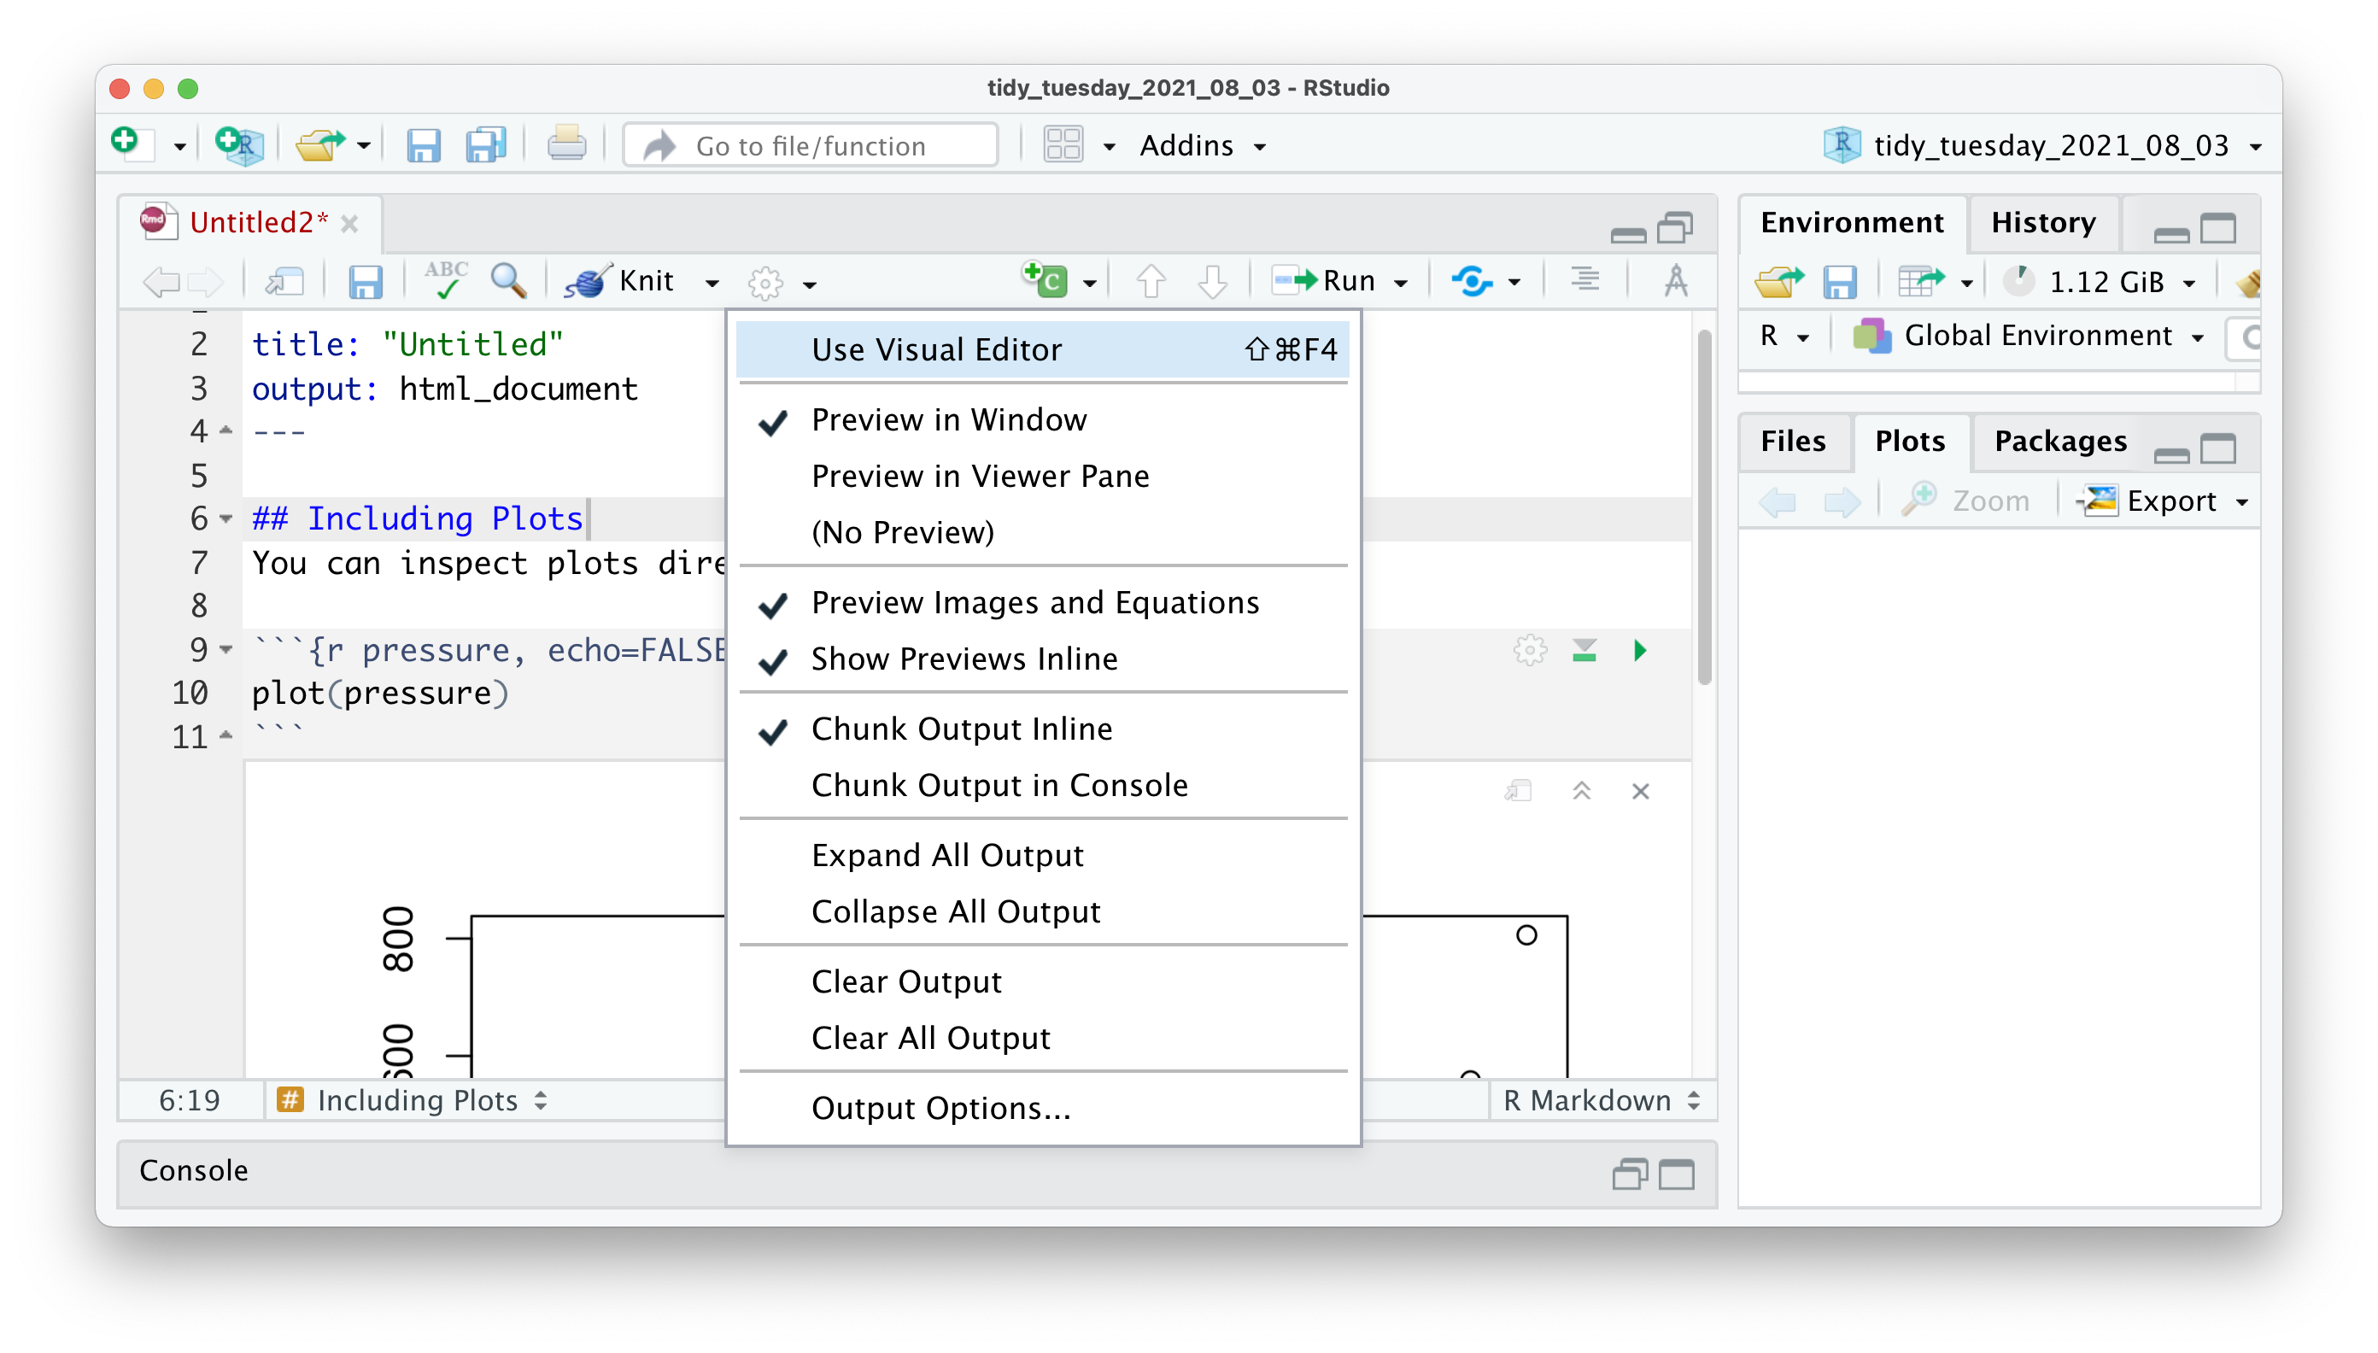Uncheck Preview Images and Equations
2378x1353 pixels.
click(x=1034, y=602)
